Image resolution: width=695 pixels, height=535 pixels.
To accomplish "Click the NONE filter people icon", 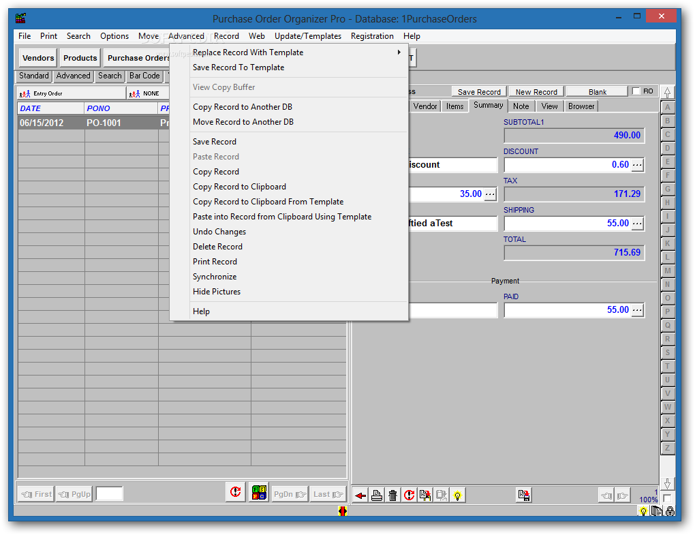I will point(134,93).
